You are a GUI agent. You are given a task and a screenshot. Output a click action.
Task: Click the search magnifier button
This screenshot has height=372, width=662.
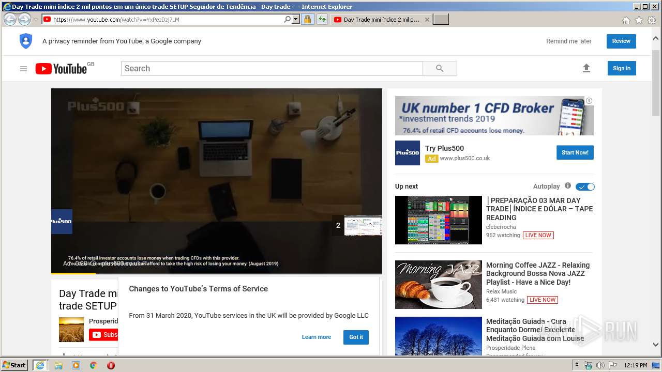pyautogui.click(x=440, y=69)
